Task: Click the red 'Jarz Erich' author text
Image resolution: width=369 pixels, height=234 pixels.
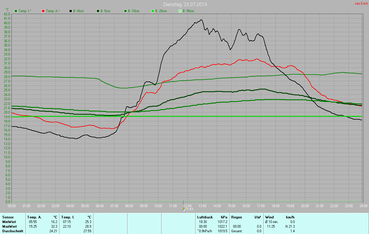Action: (x=361, y=3)
